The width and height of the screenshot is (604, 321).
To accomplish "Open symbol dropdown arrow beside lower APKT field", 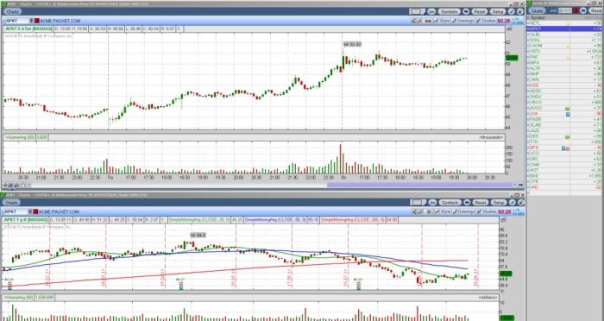I will click(x=29, y=211).
